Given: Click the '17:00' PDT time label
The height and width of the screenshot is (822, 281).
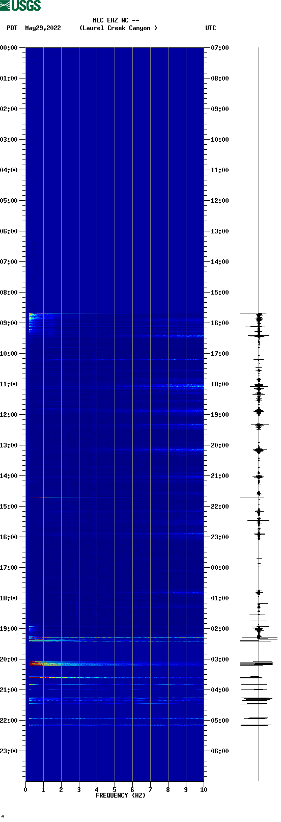Looking at the screenshot, I should (x=9, y=568).
